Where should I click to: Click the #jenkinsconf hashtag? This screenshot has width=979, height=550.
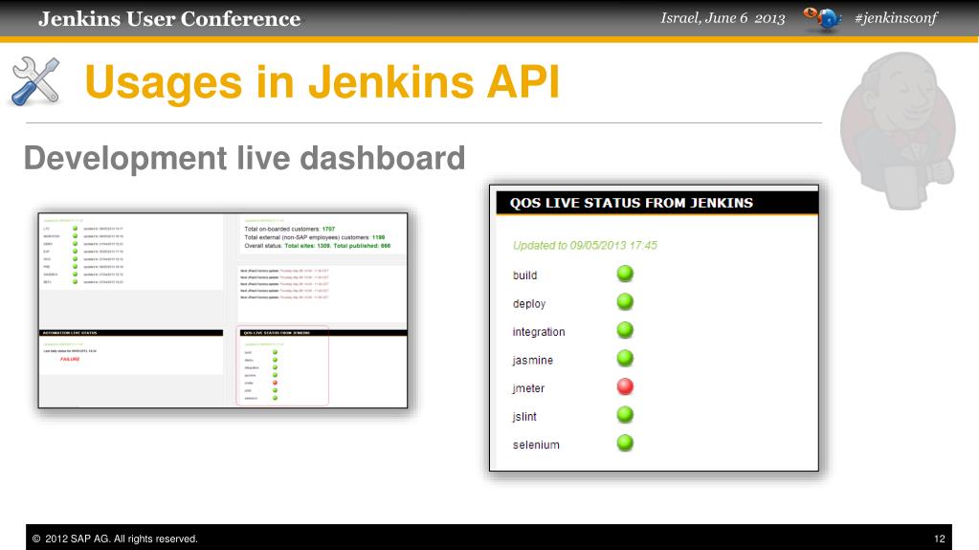tap(896, 18)
